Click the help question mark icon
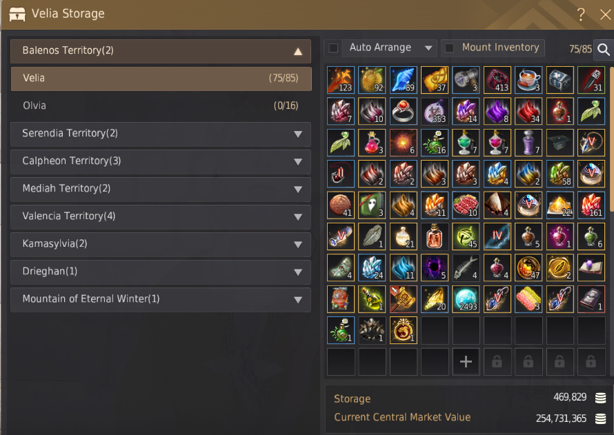Viewport: 614px width, 435px height. coord(581,14)
